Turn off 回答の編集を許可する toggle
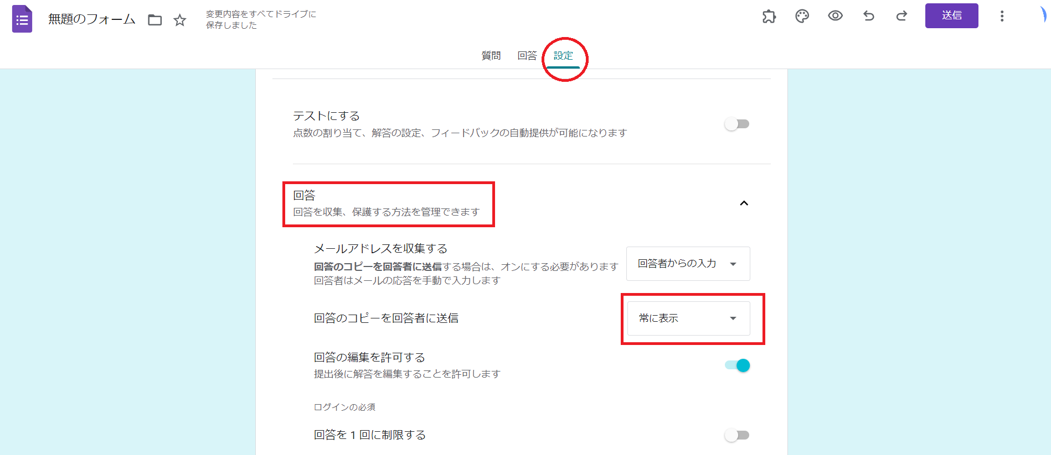1051x455 pixels. coord(737,365)
